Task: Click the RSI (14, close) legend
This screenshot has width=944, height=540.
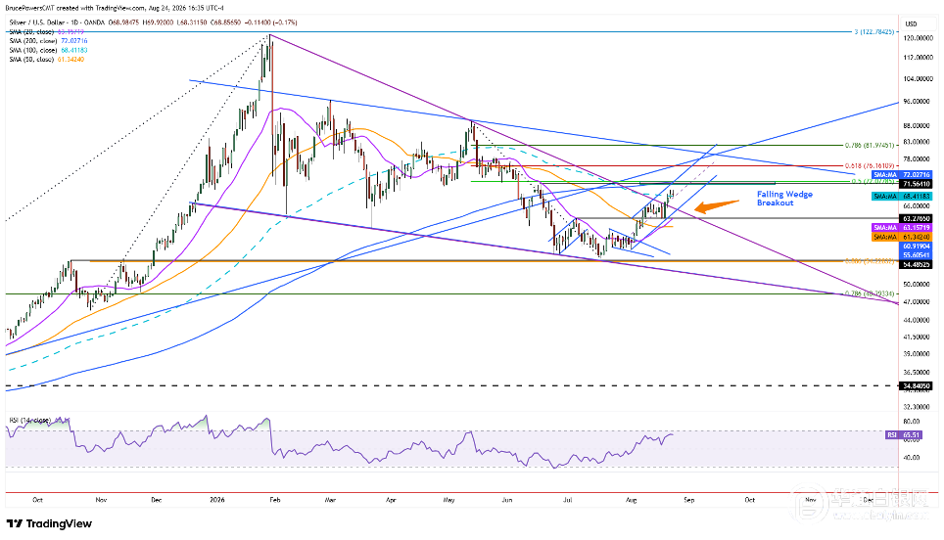Action: (x=29, y=420)
